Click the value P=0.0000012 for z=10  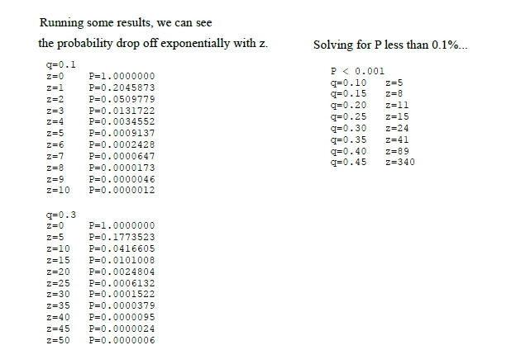point(122,190)
